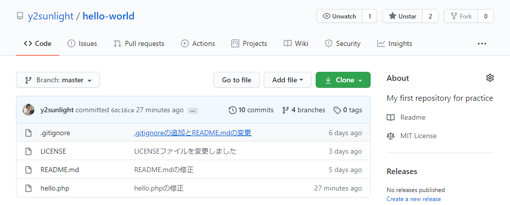Open Readme from the About sidebar

click(413, 117)
